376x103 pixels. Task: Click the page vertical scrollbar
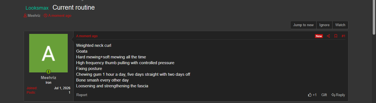tap(374, 51)
